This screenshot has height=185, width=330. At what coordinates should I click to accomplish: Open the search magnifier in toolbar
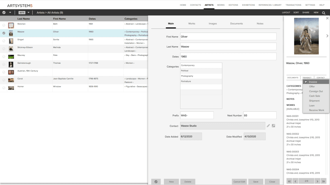[x=324, y=13]
